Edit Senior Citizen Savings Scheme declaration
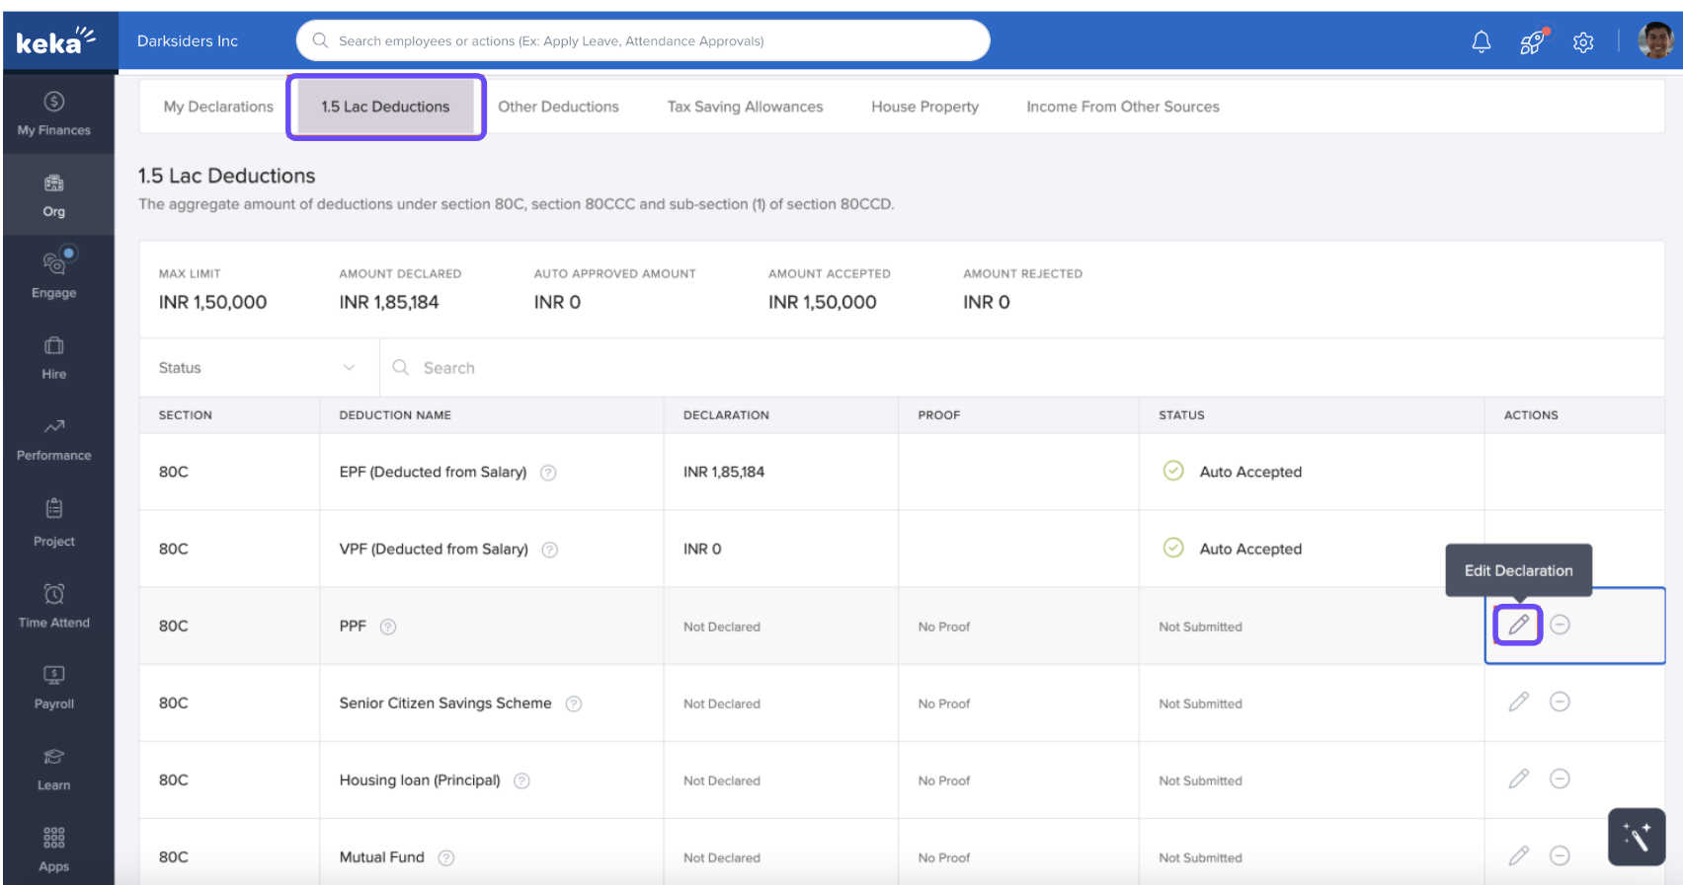The image size is (1683, 885). tap(1518, 701)
